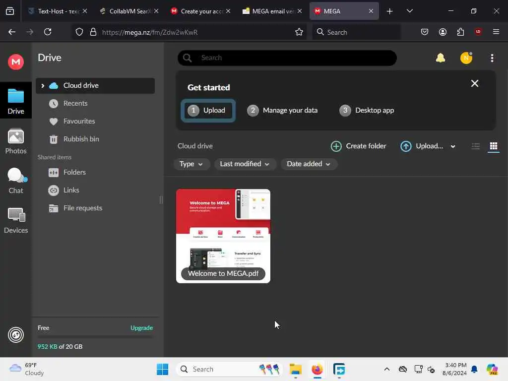Select Cloud drive in the sidebar

95,86
